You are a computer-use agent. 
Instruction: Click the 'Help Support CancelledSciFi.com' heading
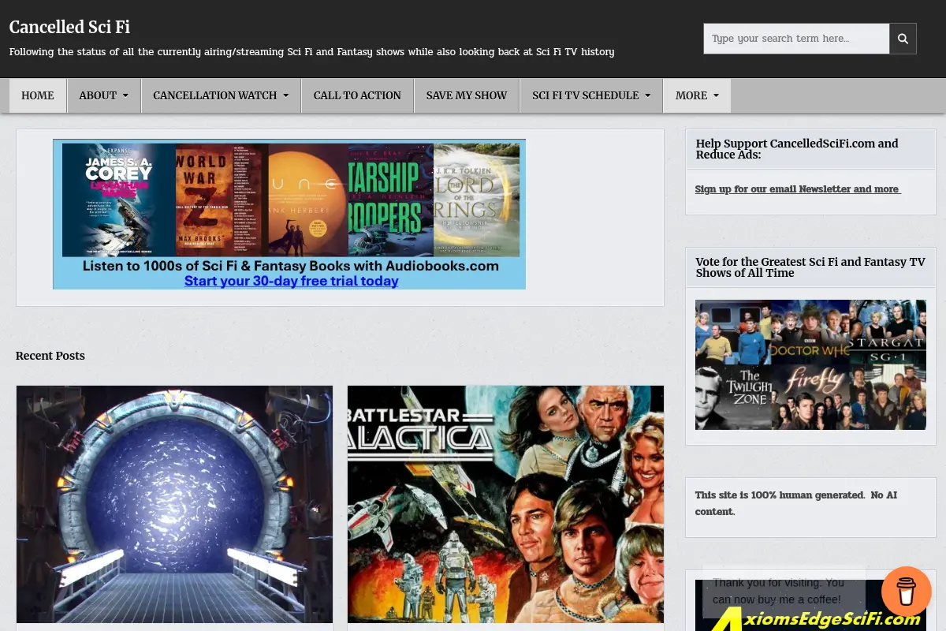click(797, 149)
